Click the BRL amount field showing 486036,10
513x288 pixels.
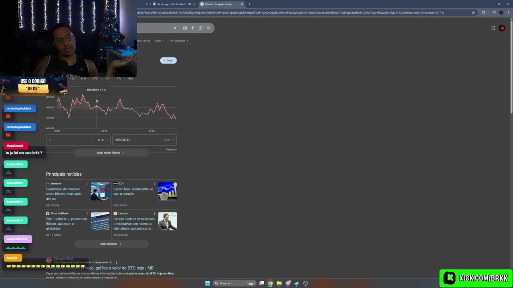pyautogui.click(x=136, y=140)
